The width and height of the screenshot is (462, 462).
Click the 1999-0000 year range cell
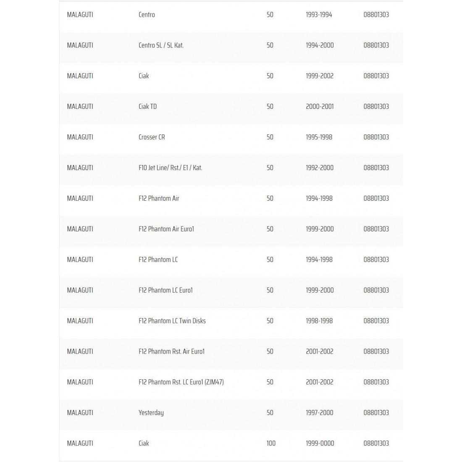(320, 444)
